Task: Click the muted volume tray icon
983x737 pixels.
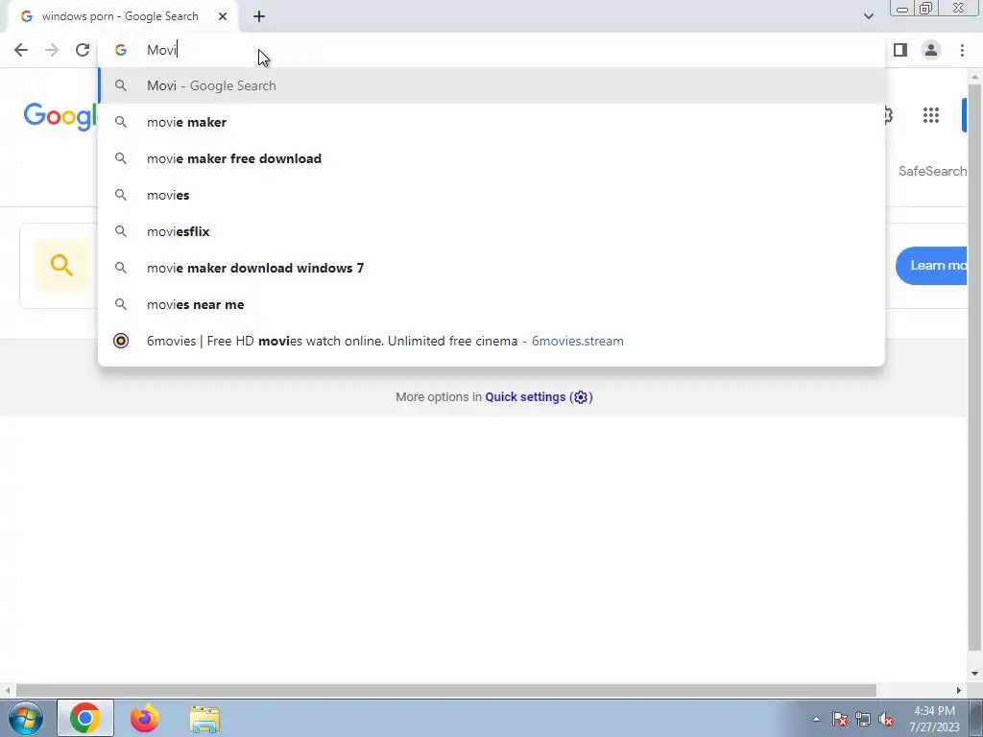Action: [x=886, y=719]
